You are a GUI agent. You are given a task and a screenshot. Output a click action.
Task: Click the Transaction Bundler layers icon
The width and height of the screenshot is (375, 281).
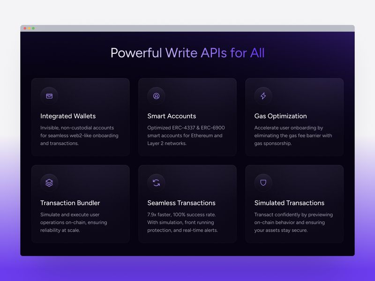[50, 183]
